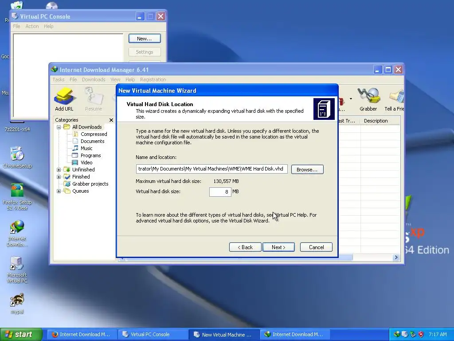The width and height of the screenshot is (454, 341).
Task: Open the Grabber tool in IDM toolbar
Action: tap(368, 99)
